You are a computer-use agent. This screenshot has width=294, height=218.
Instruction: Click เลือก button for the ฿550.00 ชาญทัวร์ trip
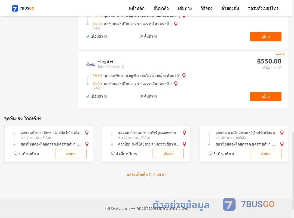coord(265,96)
